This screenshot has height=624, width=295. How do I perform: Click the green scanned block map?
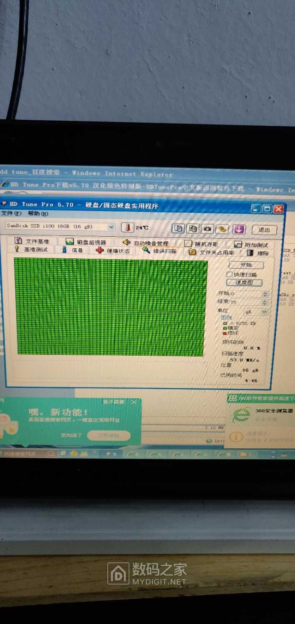(x=111, y=307)
